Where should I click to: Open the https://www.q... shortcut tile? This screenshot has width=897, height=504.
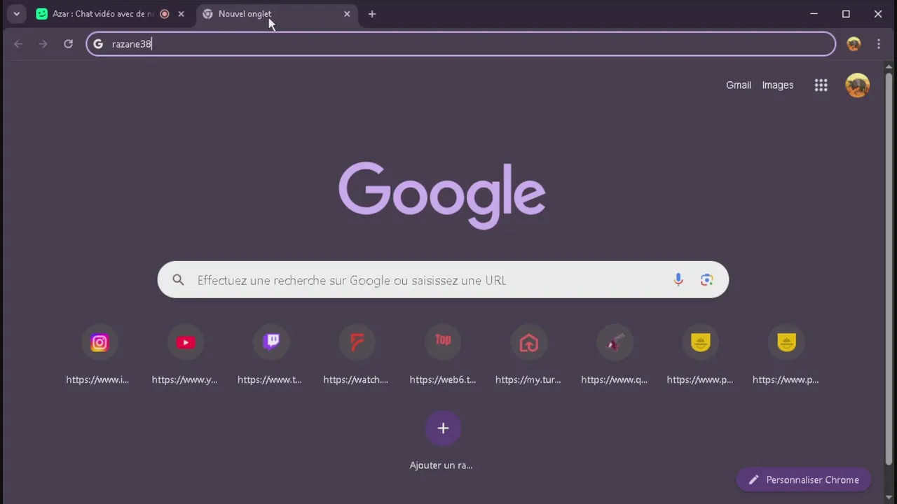(615, 342)
